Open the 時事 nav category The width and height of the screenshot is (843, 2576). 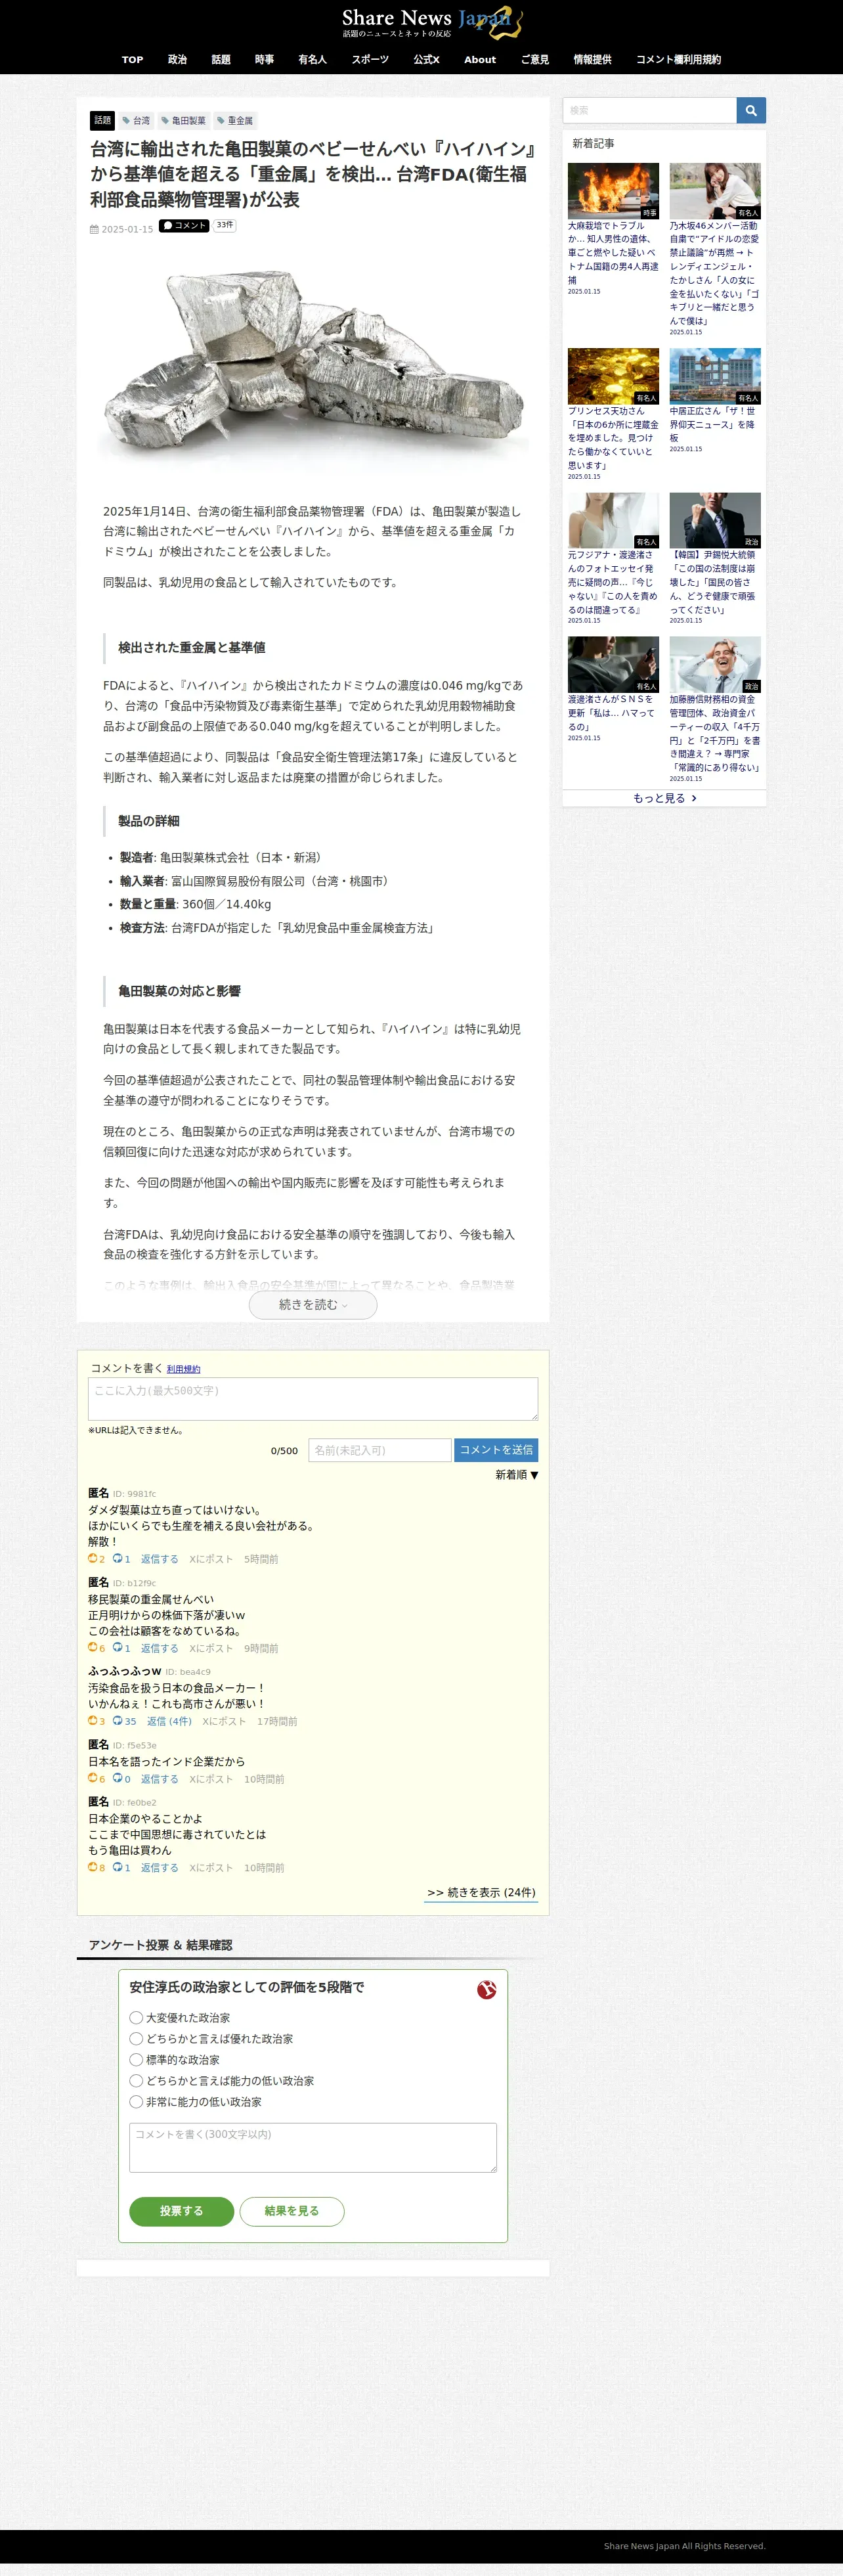point(264,60)
